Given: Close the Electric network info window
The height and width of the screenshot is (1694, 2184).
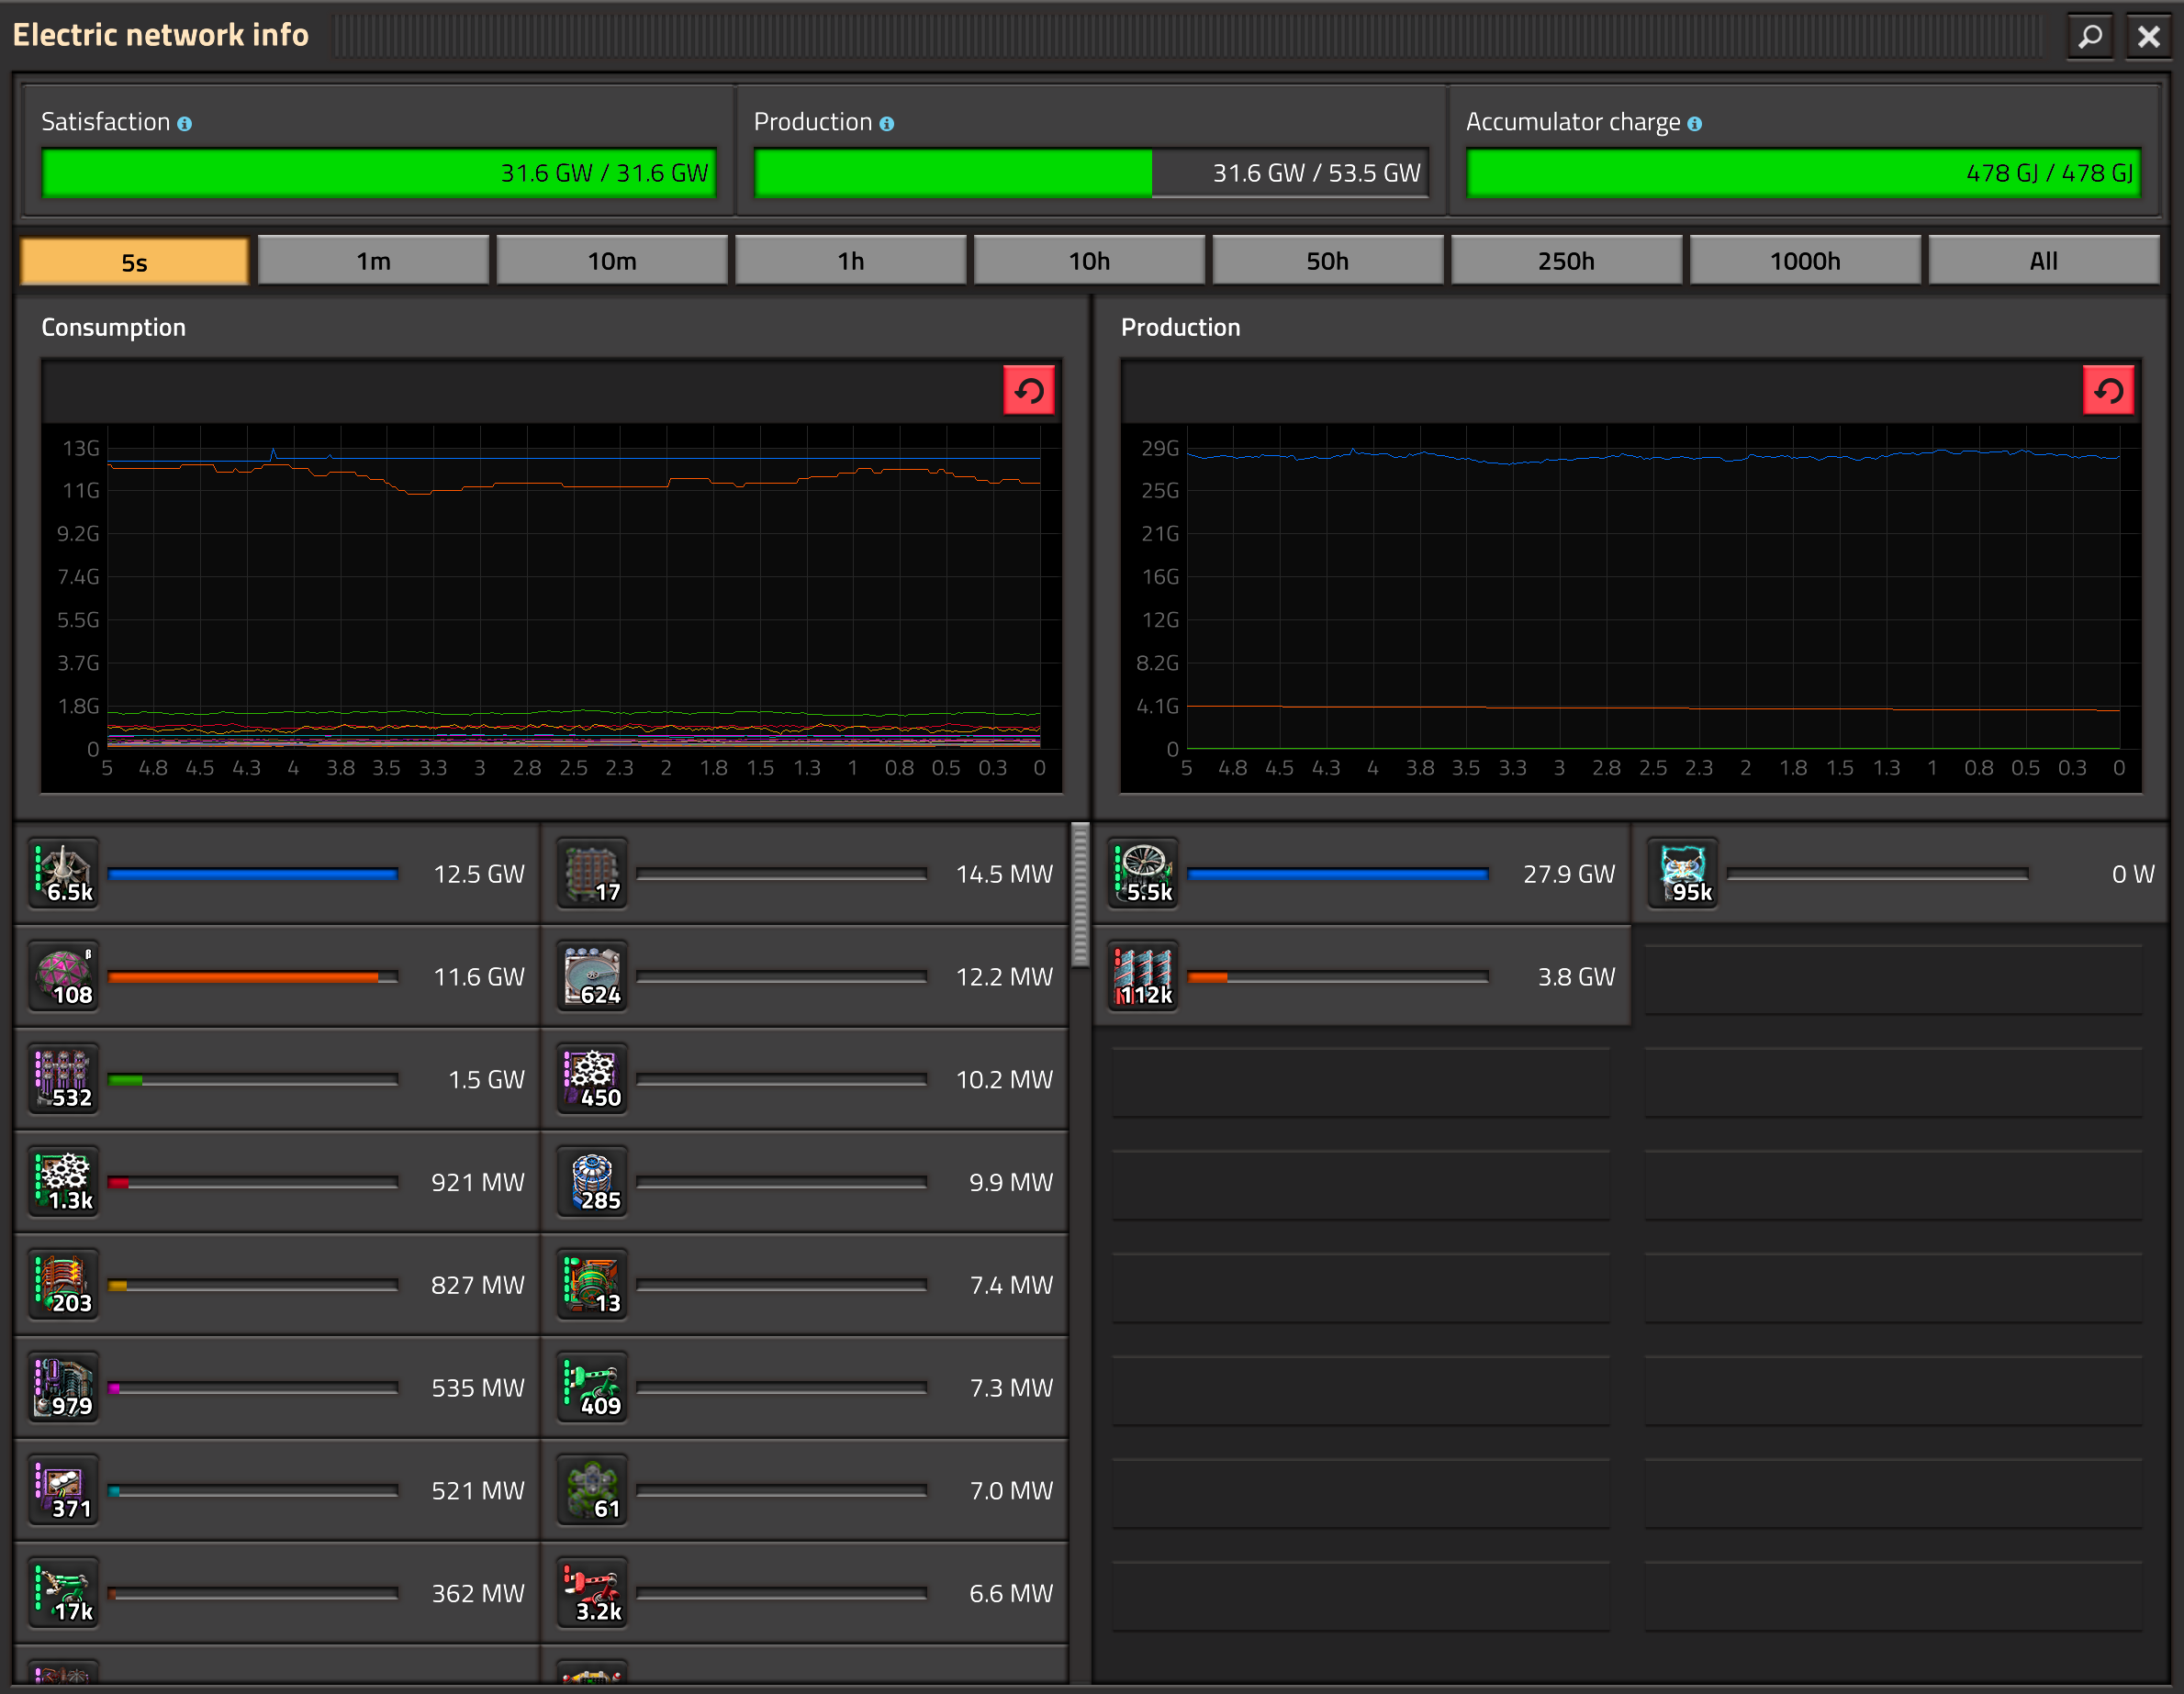Looking at the screenshot, I should click(2148, 37).
